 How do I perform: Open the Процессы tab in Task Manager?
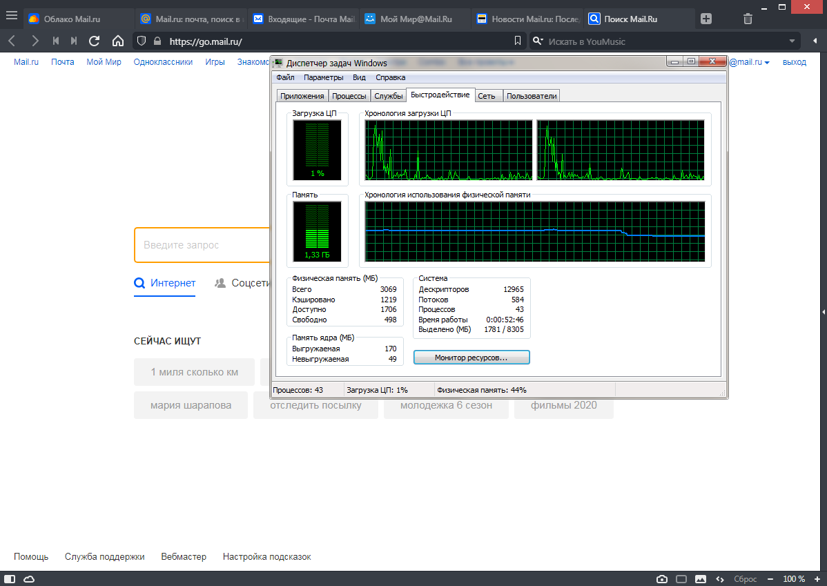click(x=349, y=96)
